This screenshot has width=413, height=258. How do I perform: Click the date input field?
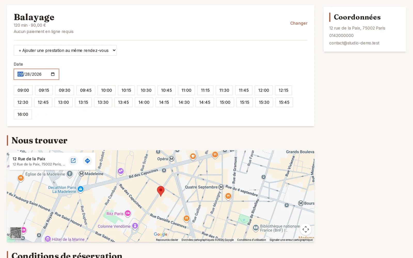pyautogui.click(x=36, y=74)
